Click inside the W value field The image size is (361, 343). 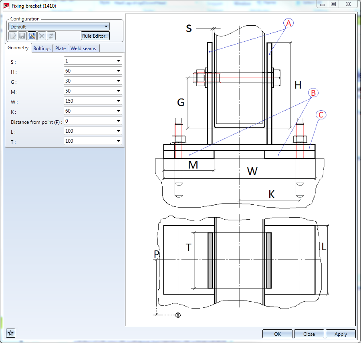coord(90,101)
